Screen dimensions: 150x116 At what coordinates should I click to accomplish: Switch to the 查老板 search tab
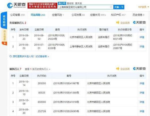tap(70, 3)
